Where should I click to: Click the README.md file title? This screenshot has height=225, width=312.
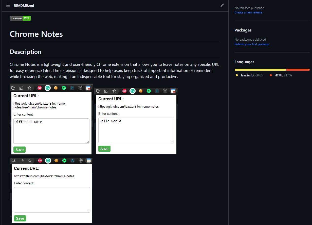pyautogui.click(x=24, y=6)
